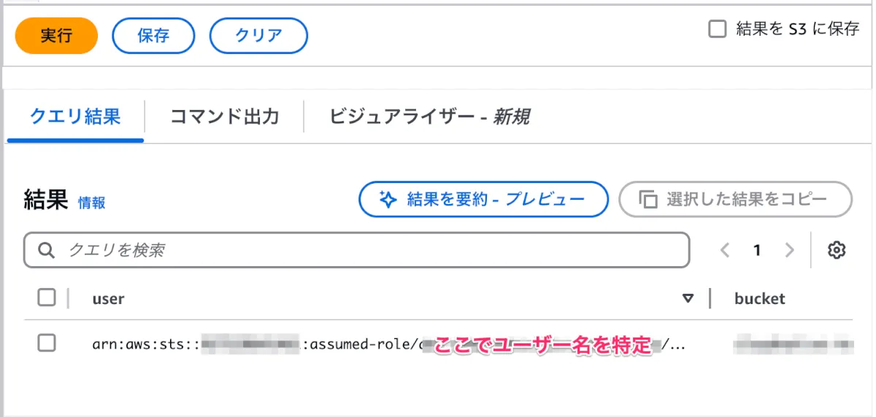This screenshot has height=417, width=876.
Task: Switch to the クエリ結果 tab
Action: tap(75, 117)
